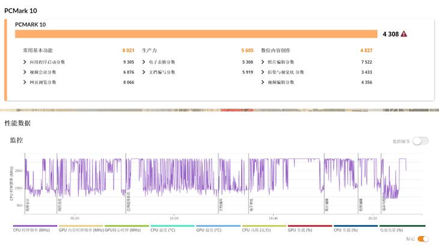Screen dimensions: 439x249
Task: Click the 16:40 time axis label
Action: pyautogui.click(x=273, y=218)
